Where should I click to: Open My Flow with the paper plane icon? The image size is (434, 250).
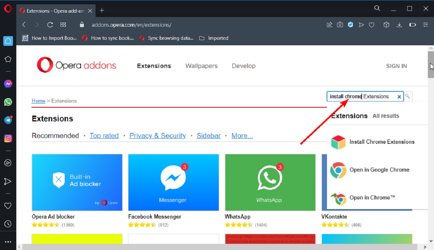[361, 25]
